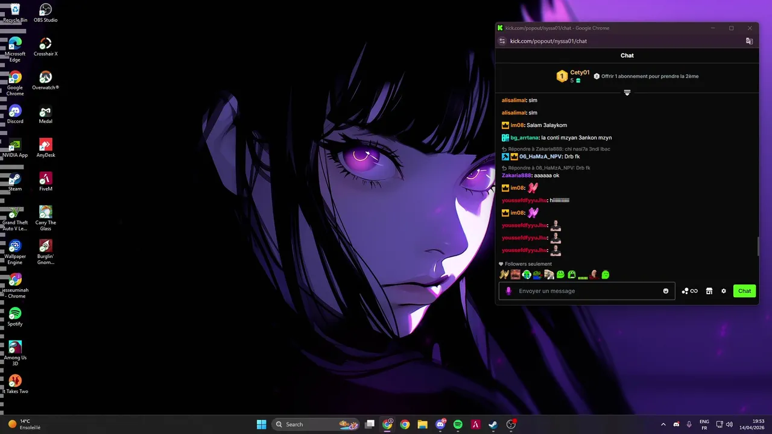Open Spotify from the taskbar
Image resolution: width=772 pixels, height=434 pixels.
click(x=458, y=424)
